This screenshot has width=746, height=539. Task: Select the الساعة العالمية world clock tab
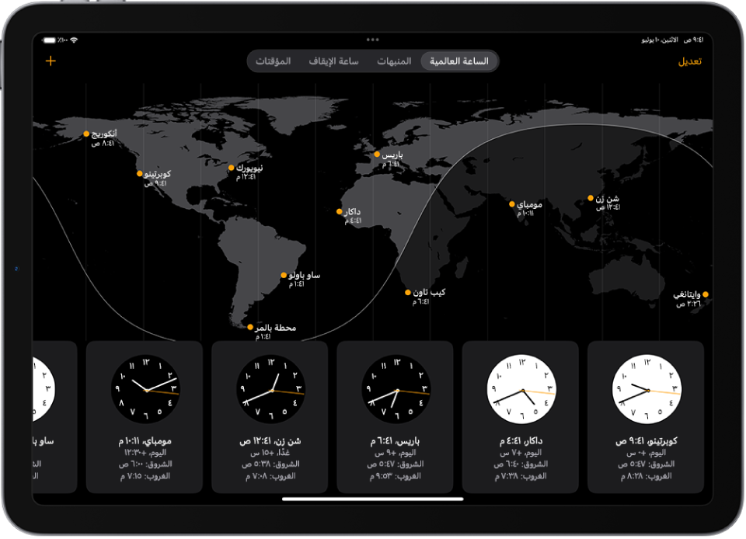tap(459, 61)
